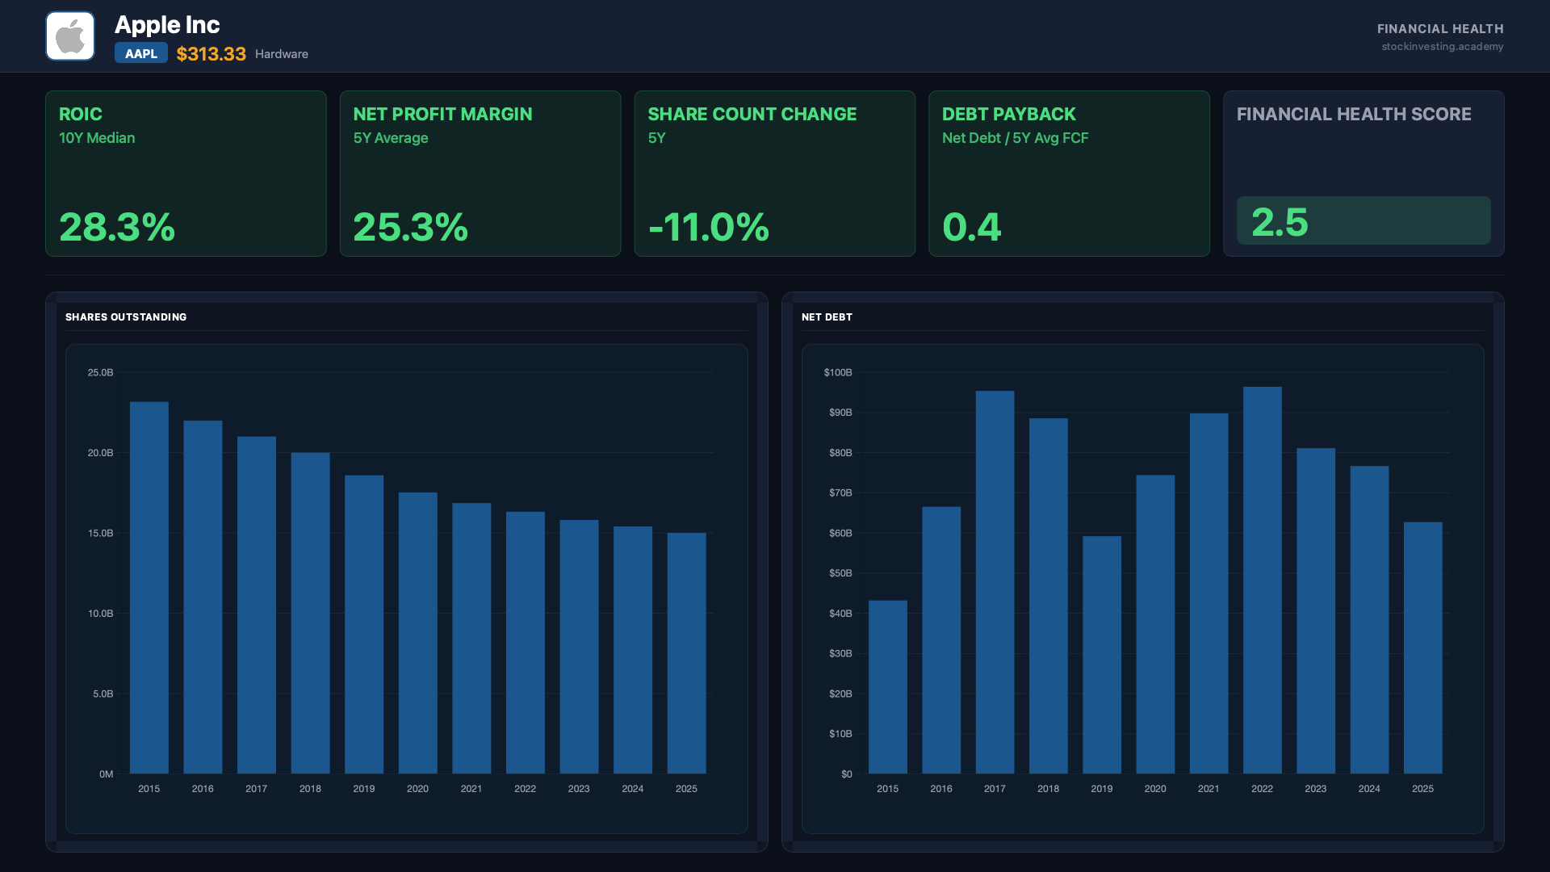The width and height of the screenshot is (1550, 872).
Task: Select the Debt Payback 0.4 value
Action: click(972, 227)
